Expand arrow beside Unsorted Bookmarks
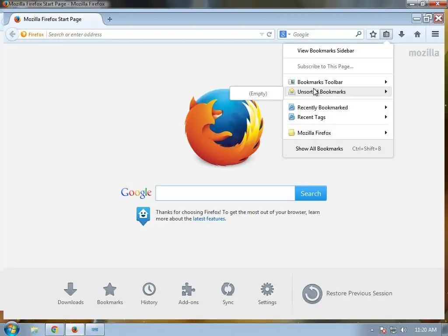 pyautogui.click(x=386, y=92)
